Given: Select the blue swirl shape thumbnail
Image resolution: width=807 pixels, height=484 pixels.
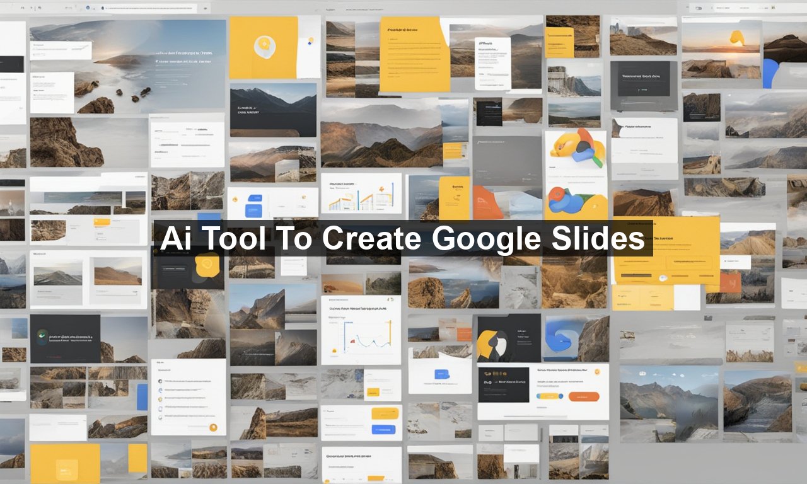Looking at the screenshot, I should click(x=577, y=338).
